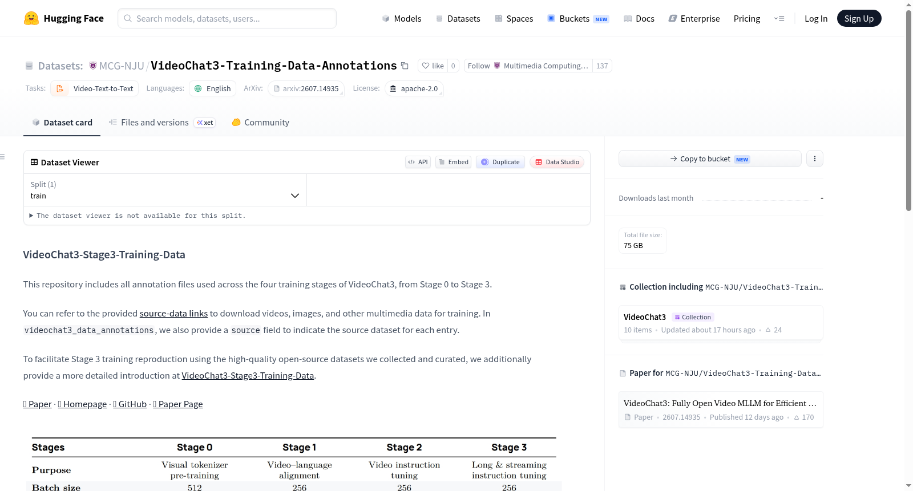Click the Dataset Viewer table icon
Viewport: 913px width, 491px height.
tap(34, 162)
